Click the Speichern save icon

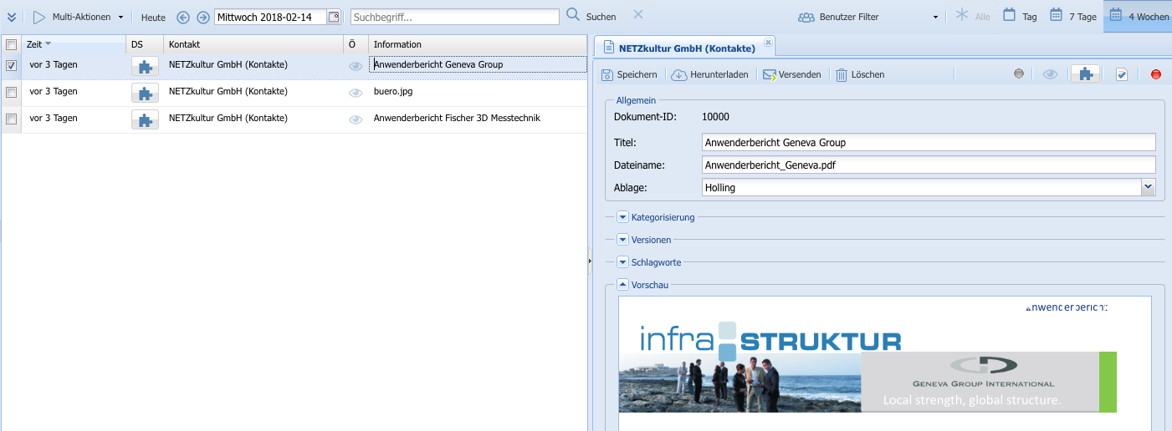[608, 74]
